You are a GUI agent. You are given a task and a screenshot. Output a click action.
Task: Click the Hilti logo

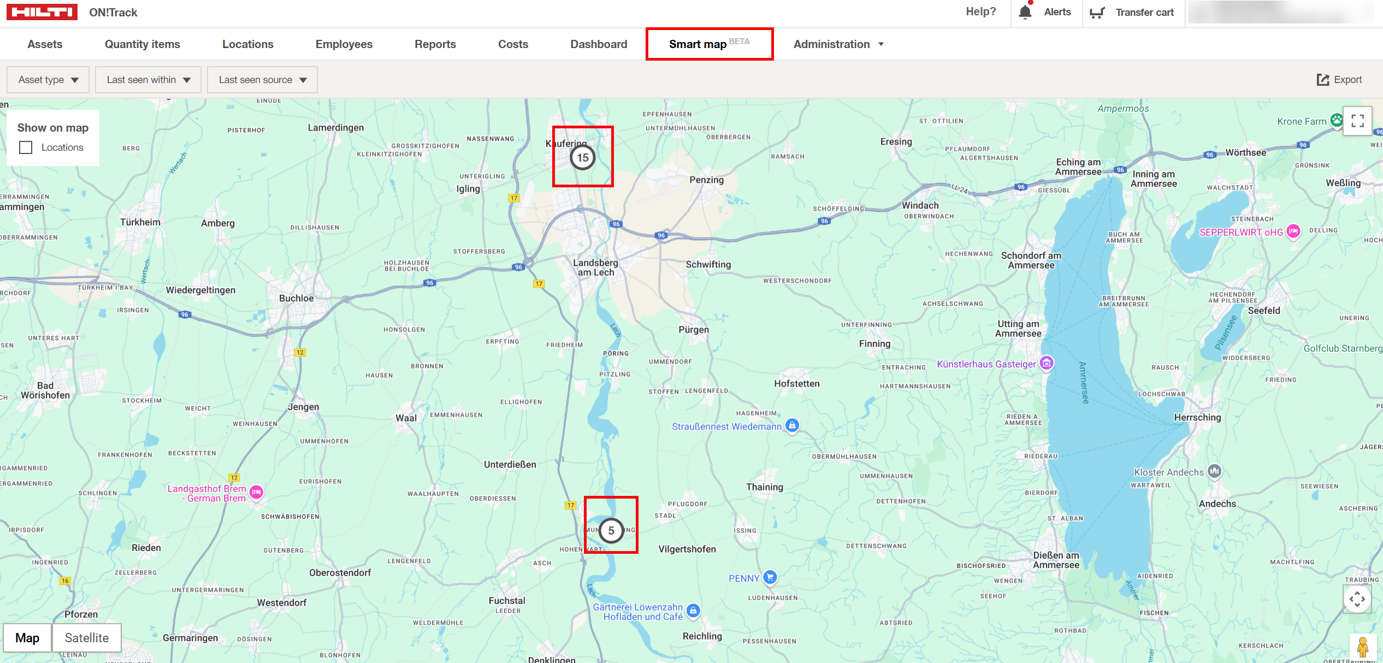click(x=43, y=11)
